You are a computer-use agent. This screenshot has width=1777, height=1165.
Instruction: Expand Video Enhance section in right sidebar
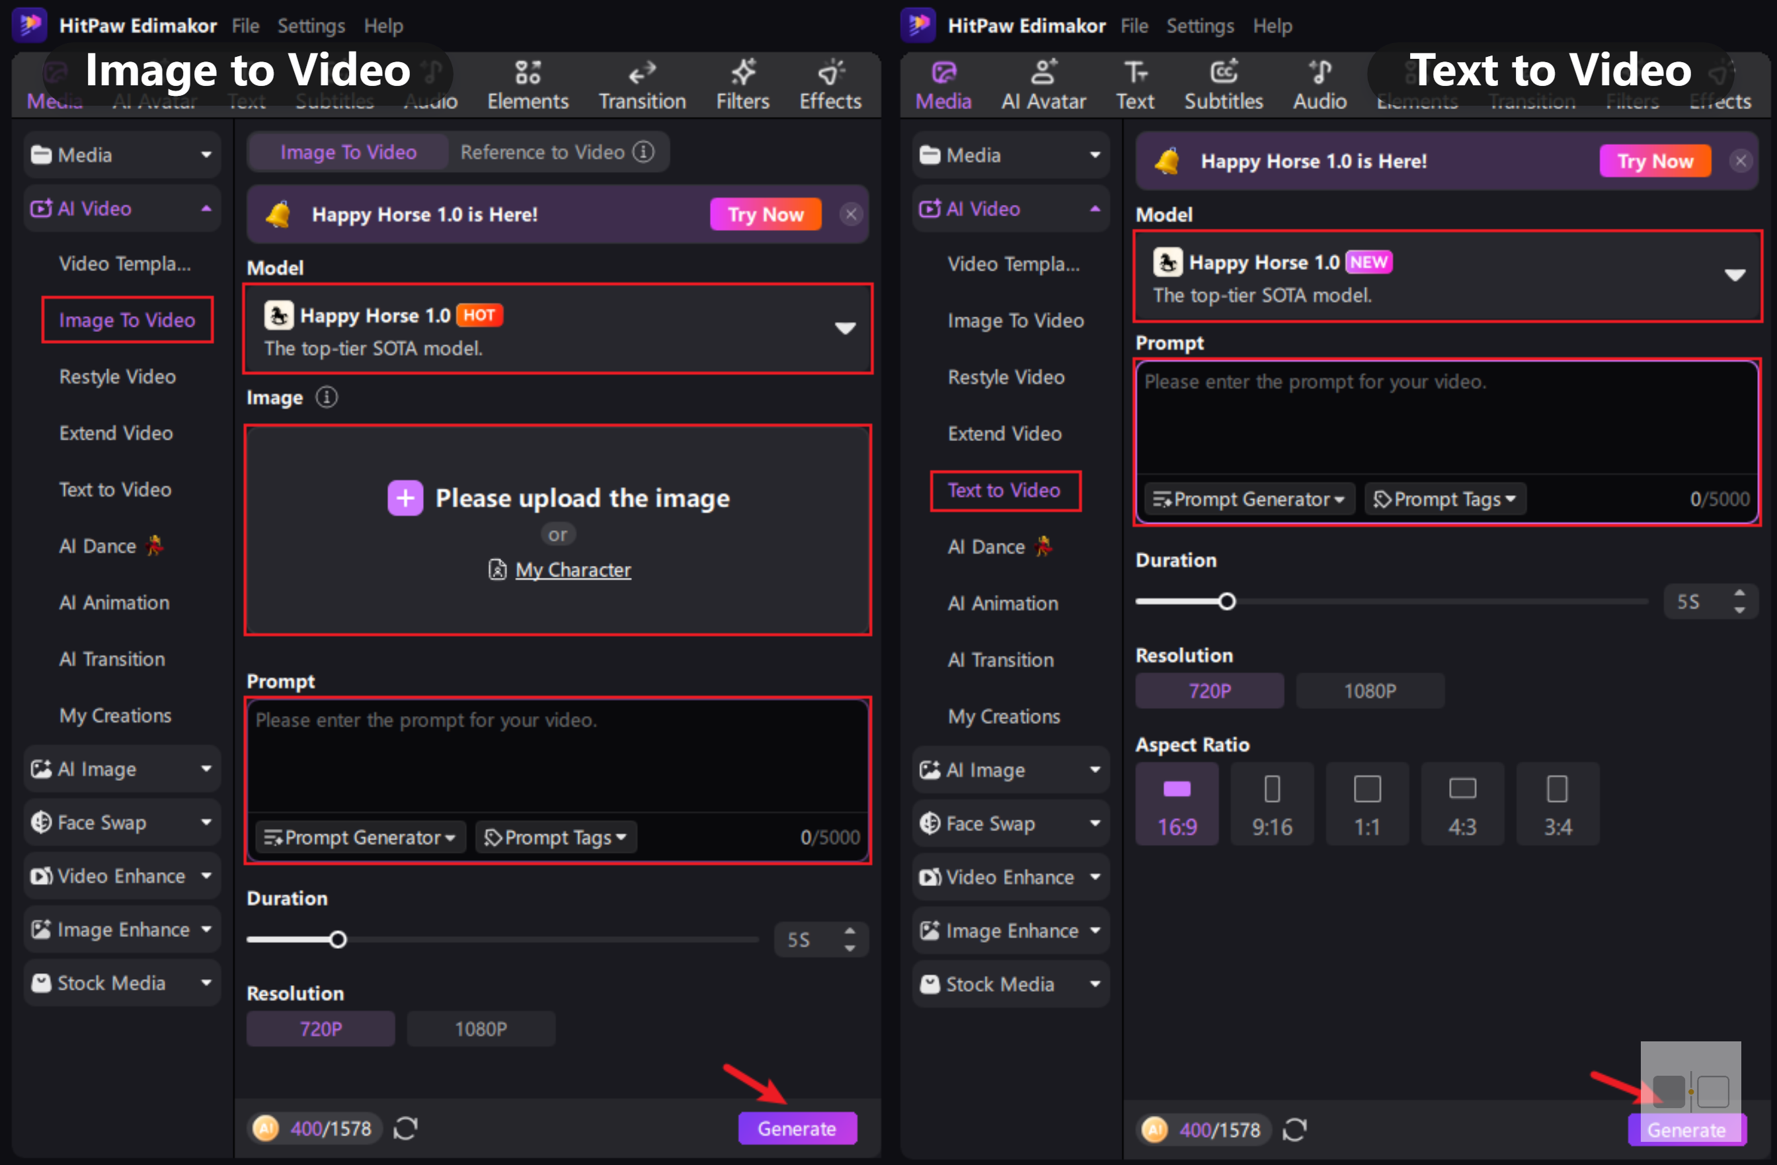coord(1011,877)
